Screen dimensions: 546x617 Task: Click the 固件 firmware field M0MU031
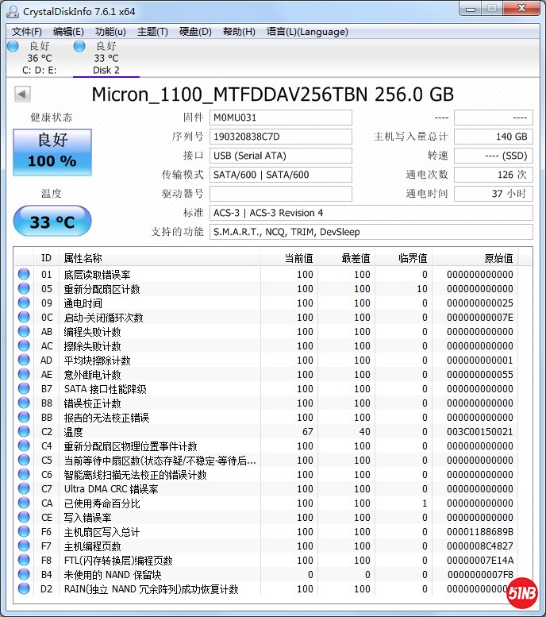(x=280, y=118)
